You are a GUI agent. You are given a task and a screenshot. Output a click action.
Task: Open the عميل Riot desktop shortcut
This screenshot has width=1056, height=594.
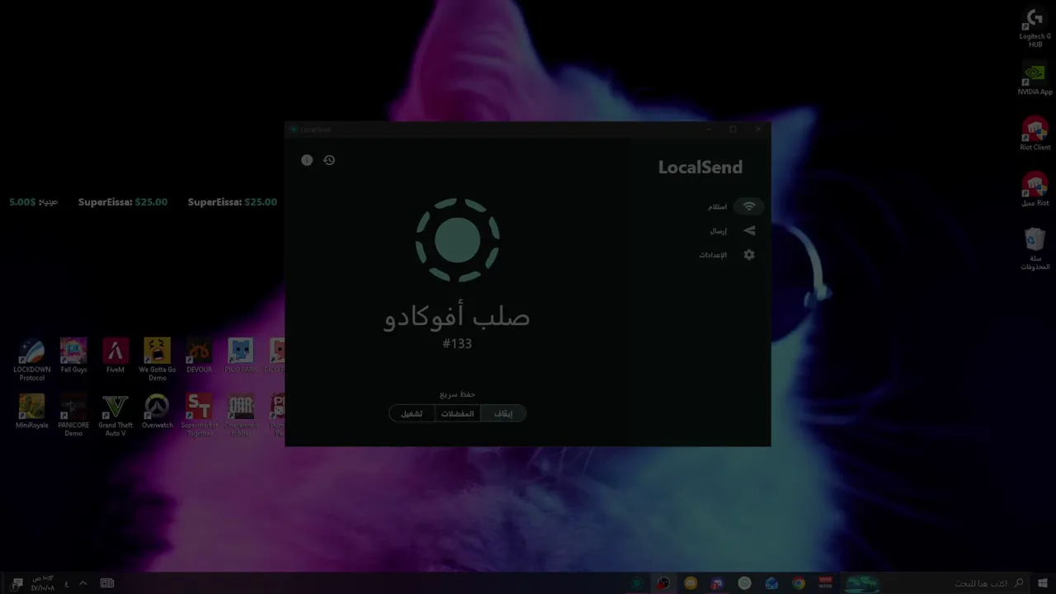pyautogui.click(x=1035, y=189)
